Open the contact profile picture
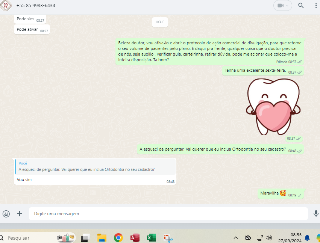The width and height of the screenshot is (320, 243). (5, 6)
